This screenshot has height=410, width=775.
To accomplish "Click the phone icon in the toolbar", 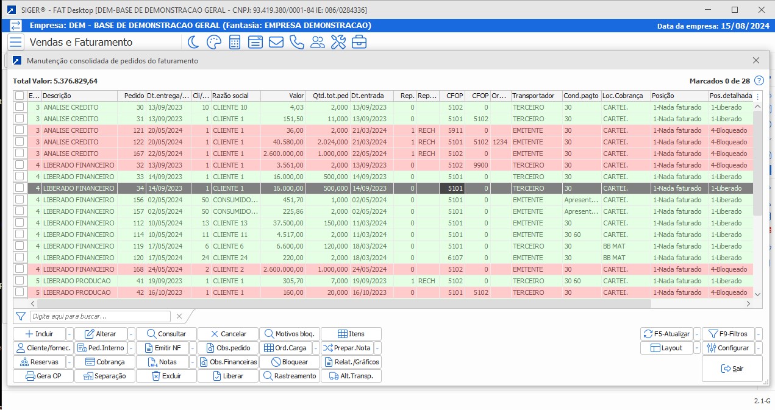I will tap(297, 42).
